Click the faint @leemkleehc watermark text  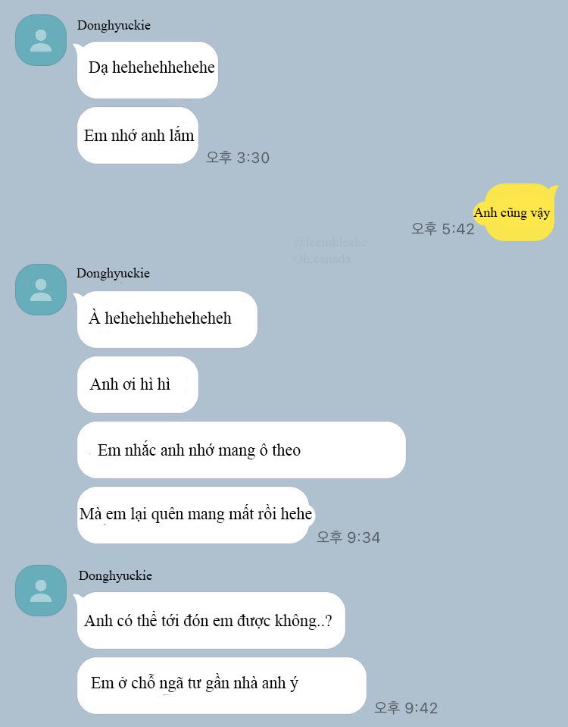point(330,242)
